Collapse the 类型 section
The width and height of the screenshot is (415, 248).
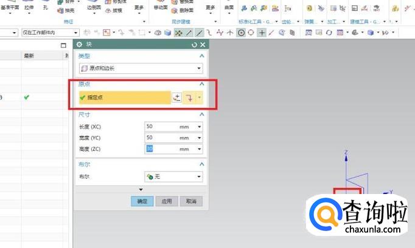201,56
